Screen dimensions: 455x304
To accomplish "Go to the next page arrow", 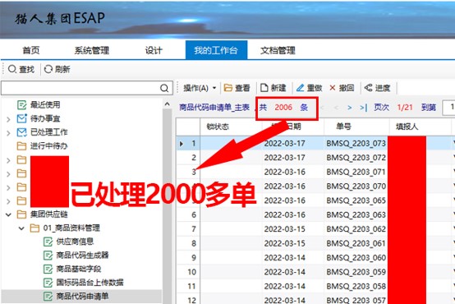I will (349, 108).
